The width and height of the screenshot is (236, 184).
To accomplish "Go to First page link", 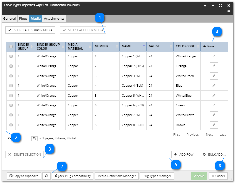I will (176, 135).
